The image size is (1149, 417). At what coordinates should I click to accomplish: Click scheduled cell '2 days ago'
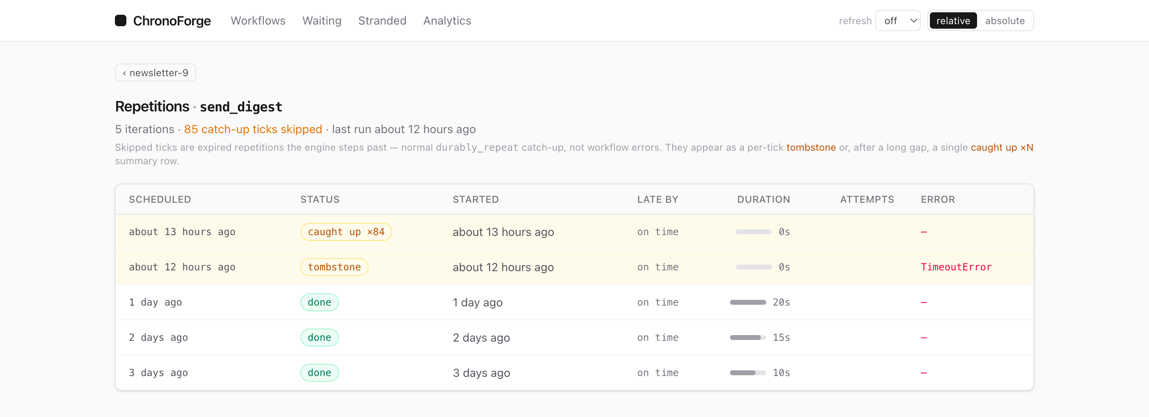[x=158, y=338]
